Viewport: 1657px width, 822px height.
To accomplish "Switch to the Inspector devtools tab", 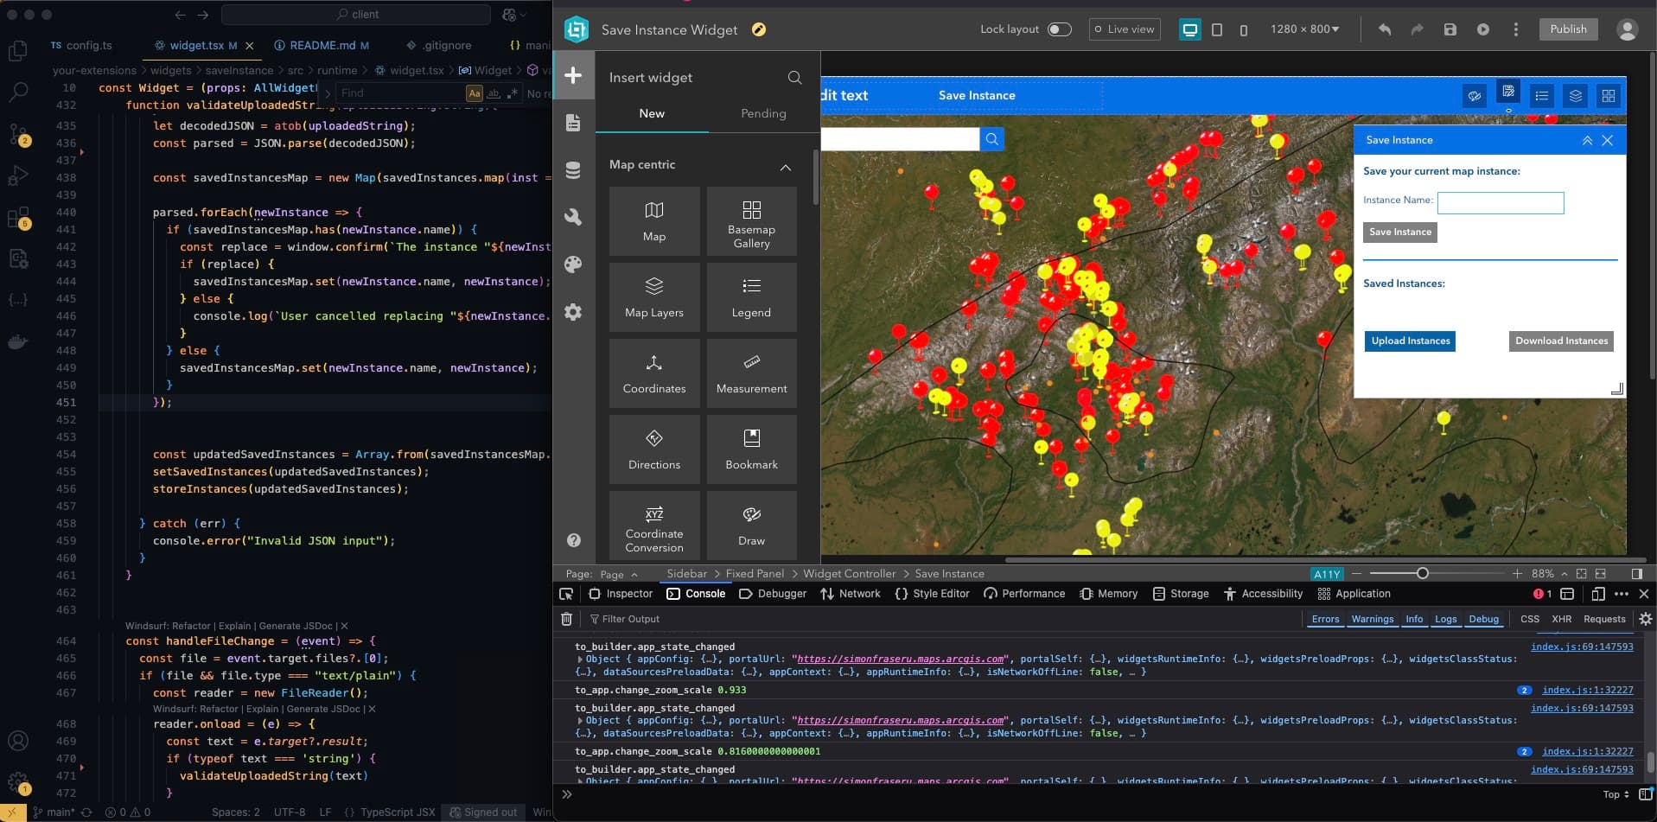I will point(621,594).
